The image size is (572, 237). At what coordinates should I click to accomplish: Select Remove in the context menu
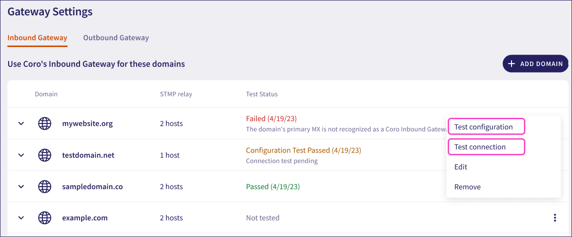click(x=468, y=187)
